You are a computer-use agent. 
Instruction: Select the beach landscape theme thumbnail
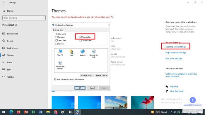click(x=116, y=102)
